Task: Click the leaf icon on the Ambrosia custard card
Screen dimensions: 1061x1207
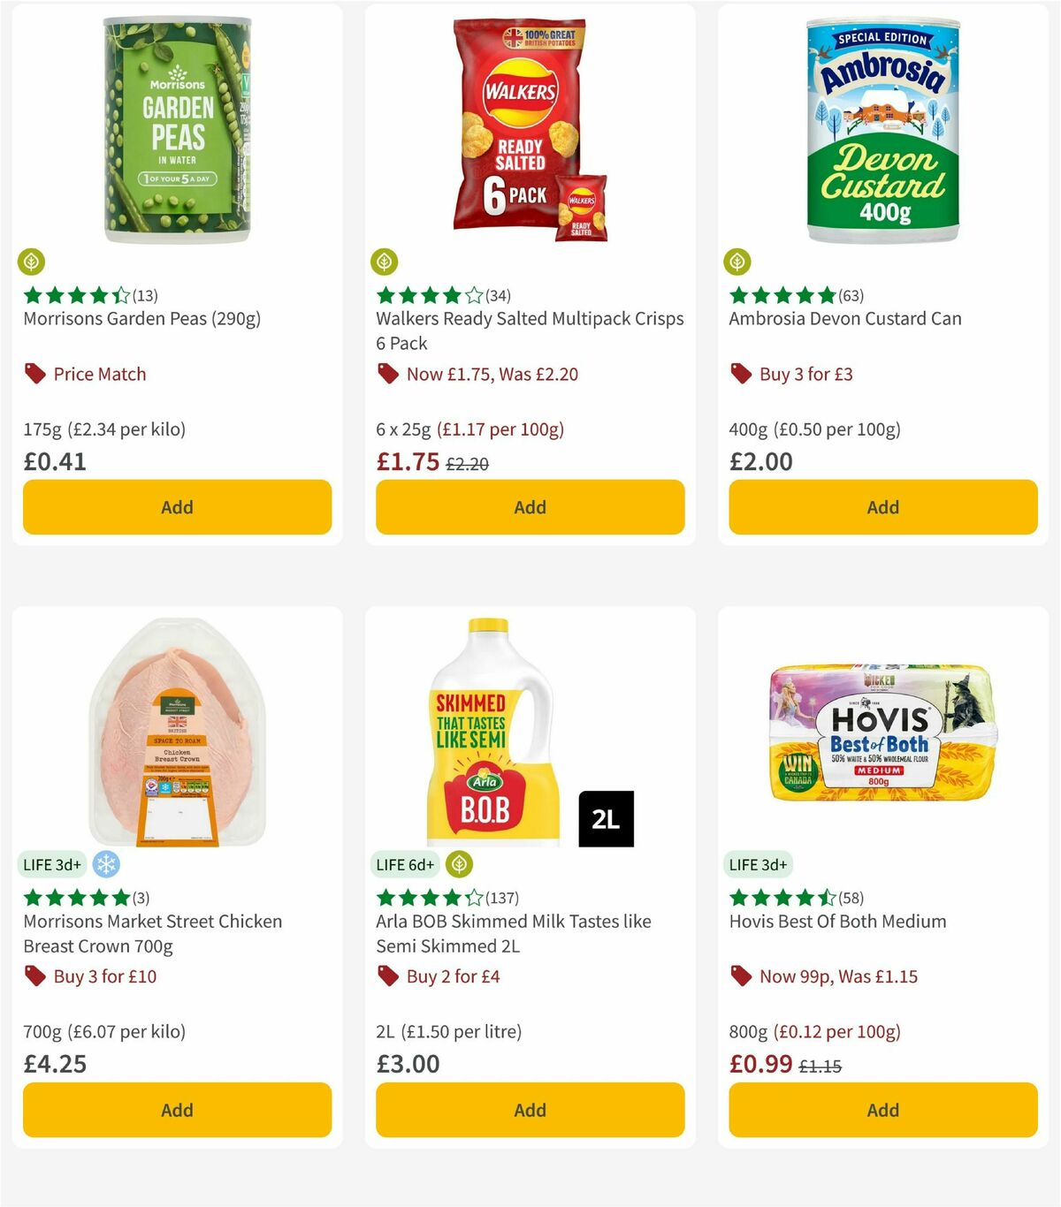Action: coord(737,262)
